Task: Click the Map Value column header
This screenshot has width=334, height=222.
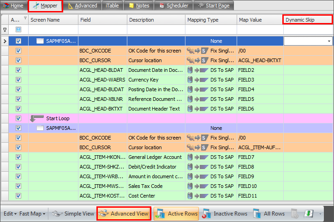Action: pyautogui.click(x=260, y=20)
